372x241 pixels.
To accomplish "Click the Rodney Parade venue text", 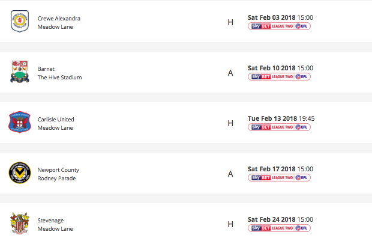I will [56, 178].
